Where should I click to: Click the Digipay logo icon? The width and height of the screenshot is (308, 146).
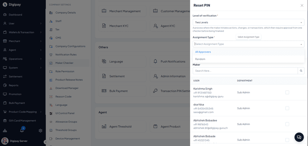coord(5,4)
